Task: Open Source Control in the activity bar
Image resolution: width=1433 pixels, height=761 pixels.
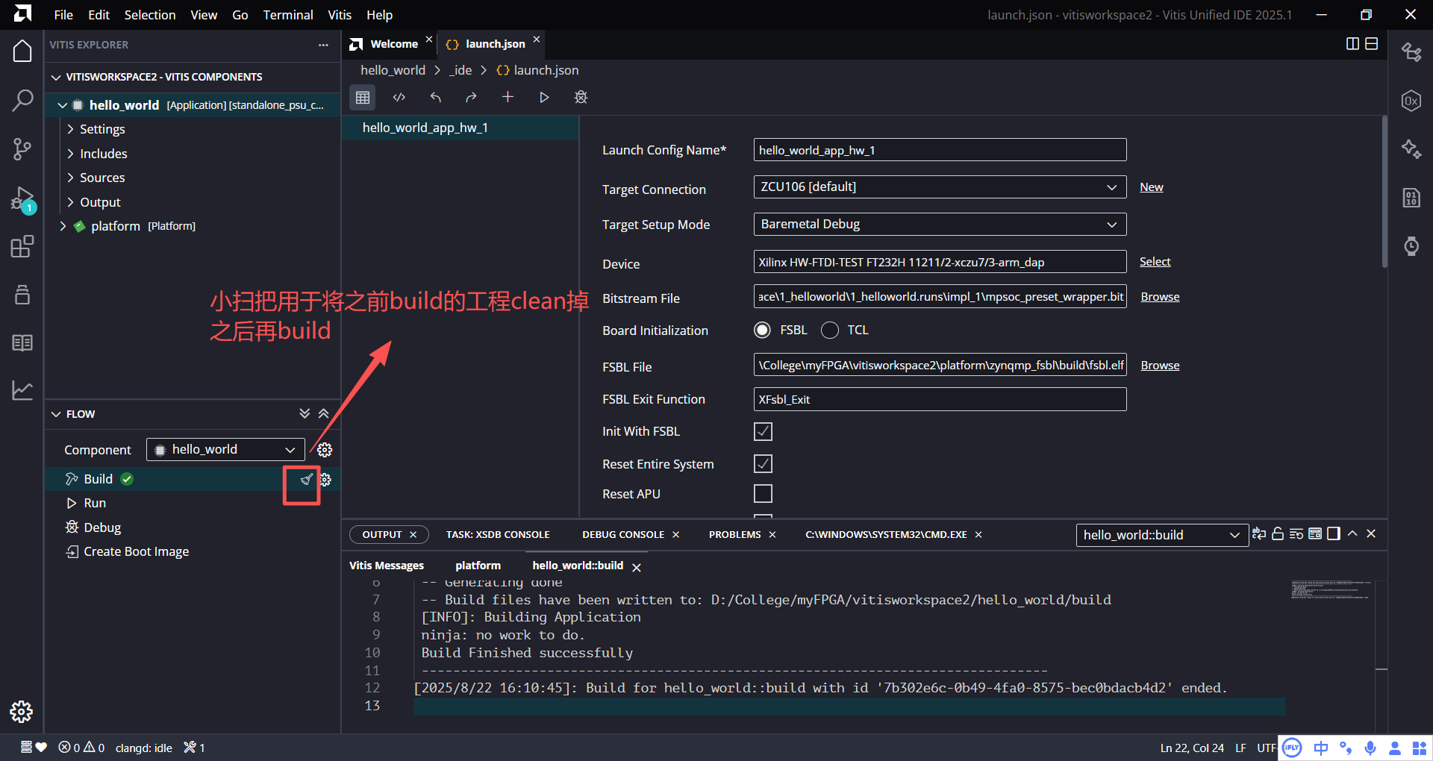Action: [x=22, y=149]
